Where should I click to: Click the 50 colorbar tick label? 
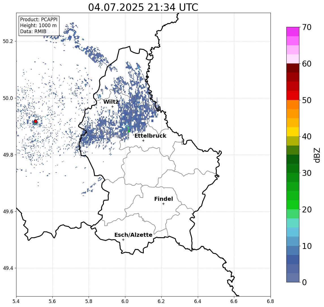coord(306,100)
